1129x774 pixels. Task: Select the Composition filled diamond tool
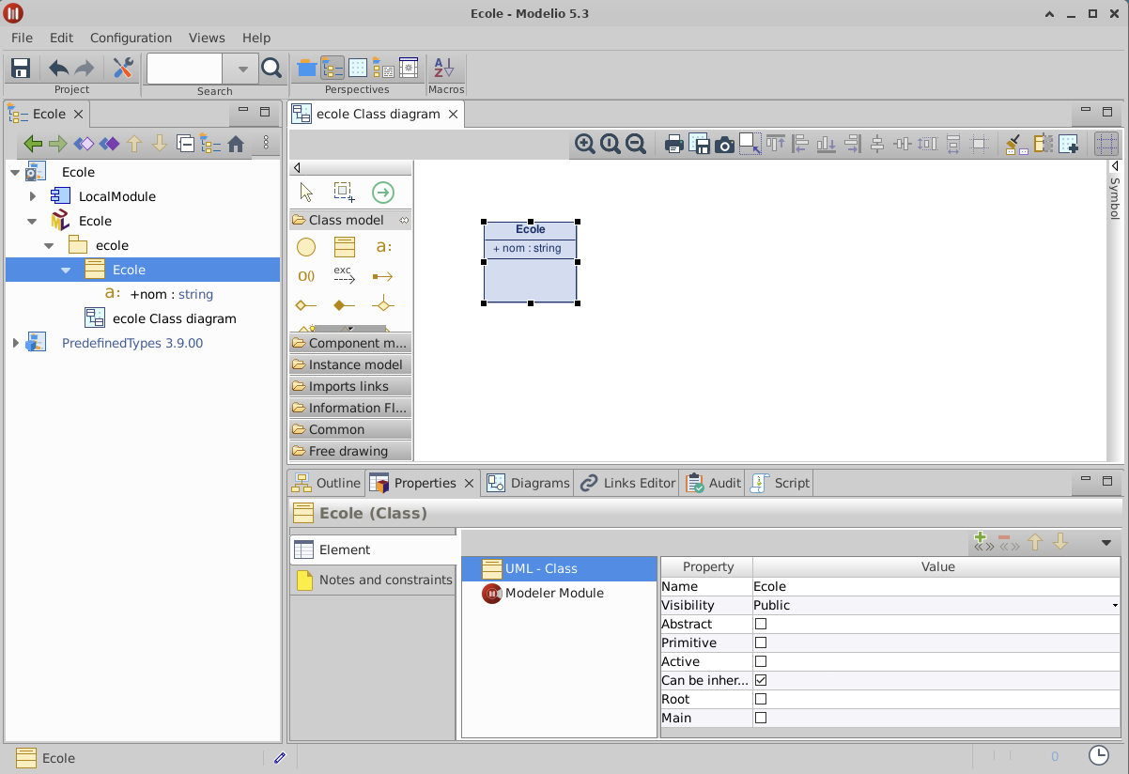click(x=345, y=305)
